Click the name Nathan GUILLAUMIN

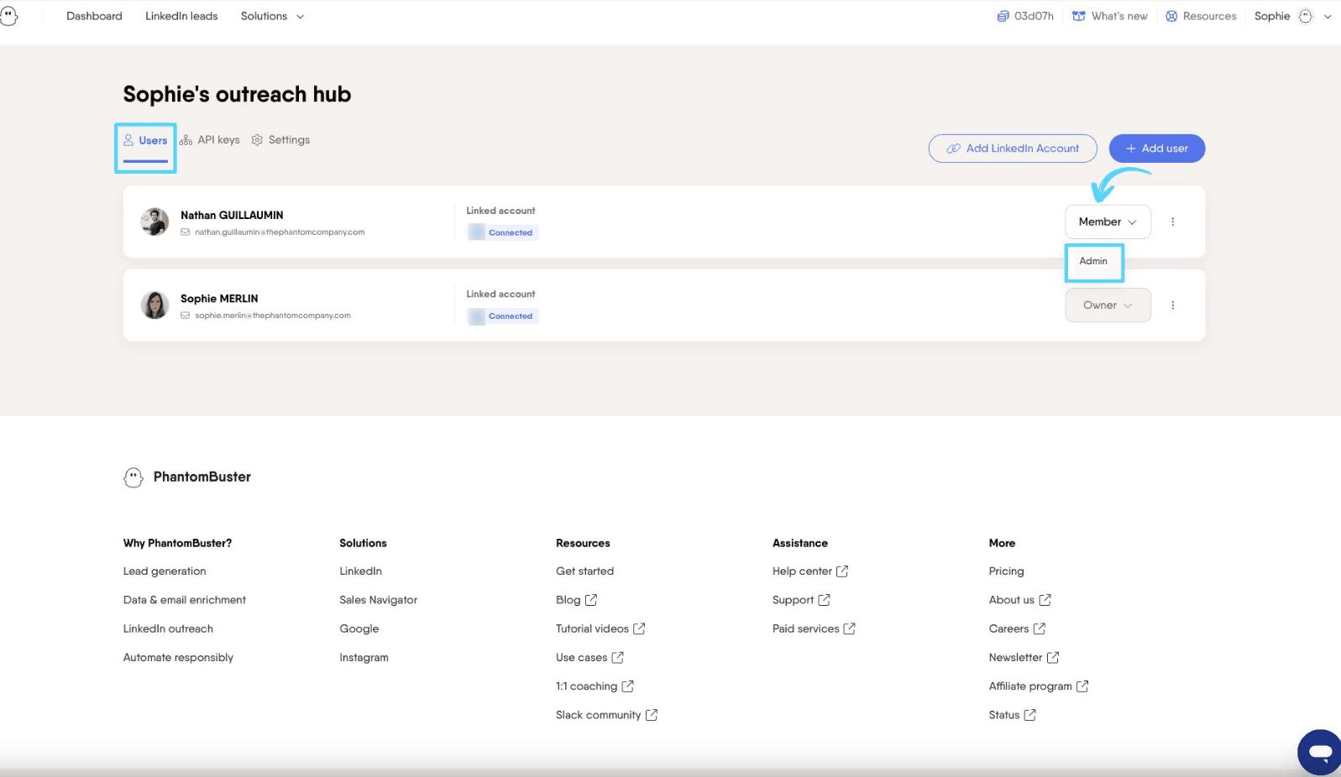[x=232, y=216]
